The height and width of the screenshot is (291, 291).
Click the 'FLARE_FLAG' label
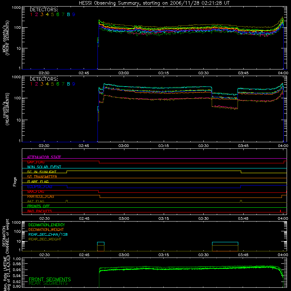[x=38, y=182]
